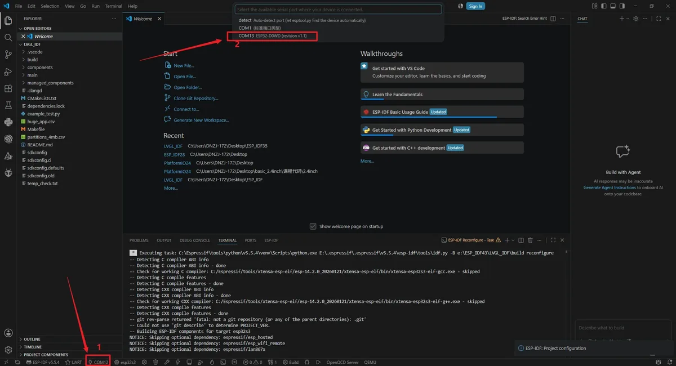The image size is (676, 366).
Task: Open the PlatformIO alien icon view
Action: click(8, 173)
